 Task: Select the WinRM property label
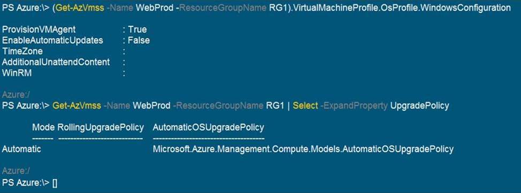pyautogui.click(x=17, y=73)
